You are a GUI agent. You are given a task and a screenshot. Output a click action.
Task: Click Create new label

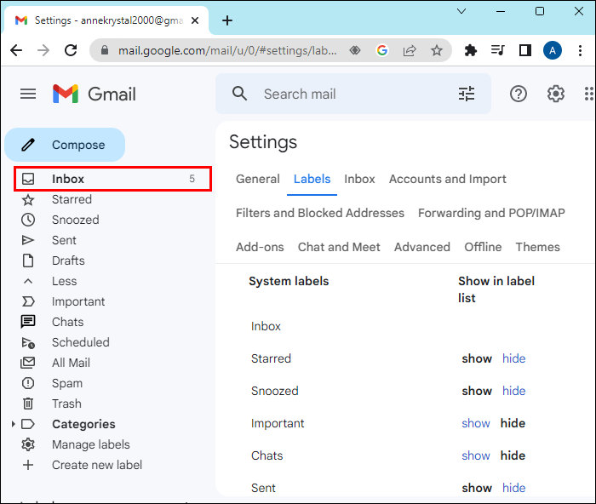click(x=97, y=465)
